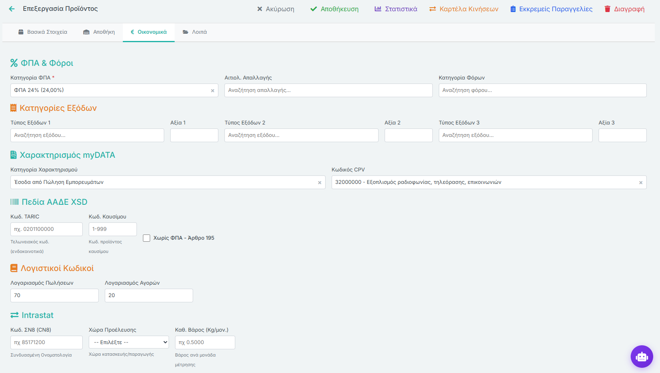
Task: Click the Κωδ. TARIC input
Action: point(47,229)
